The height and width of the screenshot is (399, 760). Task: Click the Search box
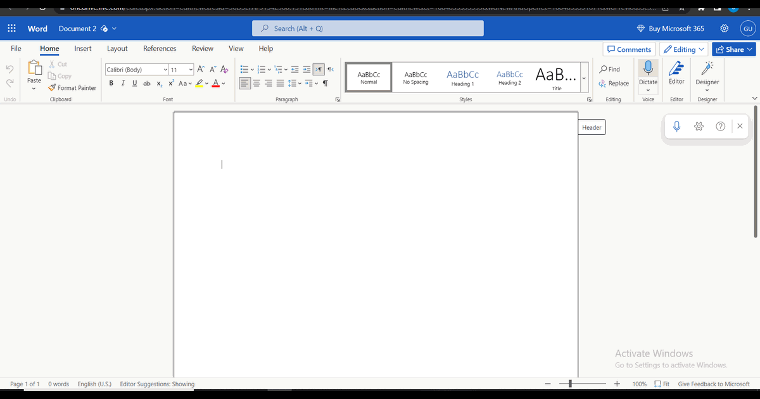coord(368,28)
